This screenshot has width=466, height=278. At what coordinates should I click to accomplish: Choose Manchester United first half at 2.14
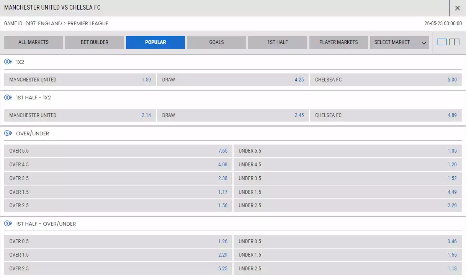click(80, 115)
